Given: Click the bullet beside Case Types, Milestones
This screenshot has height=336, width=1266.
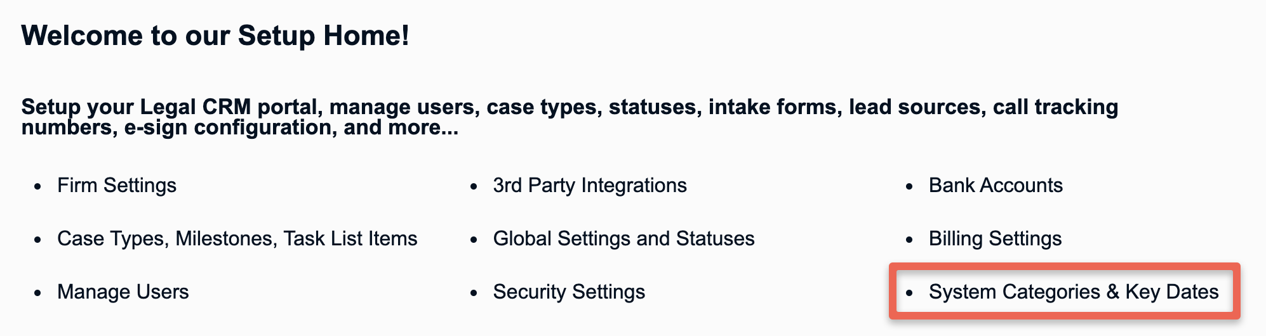Looking at the screenshot, I should coord(38,240).
